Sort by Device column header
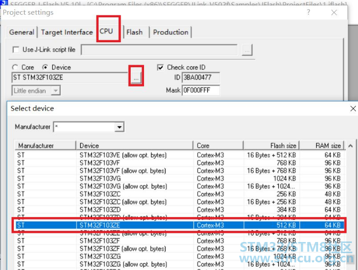The image size is (358, 270). (134, 146)
